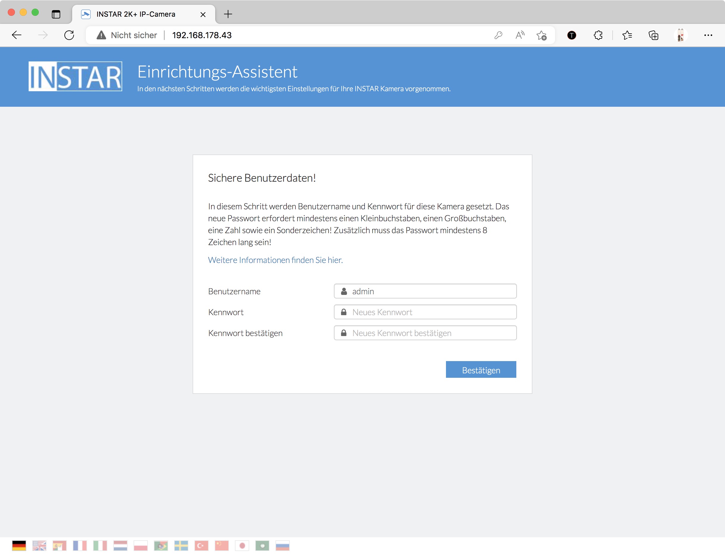
Task: Add page to favorites star icon
Action: pyautogui.click(x=541, y=35)
